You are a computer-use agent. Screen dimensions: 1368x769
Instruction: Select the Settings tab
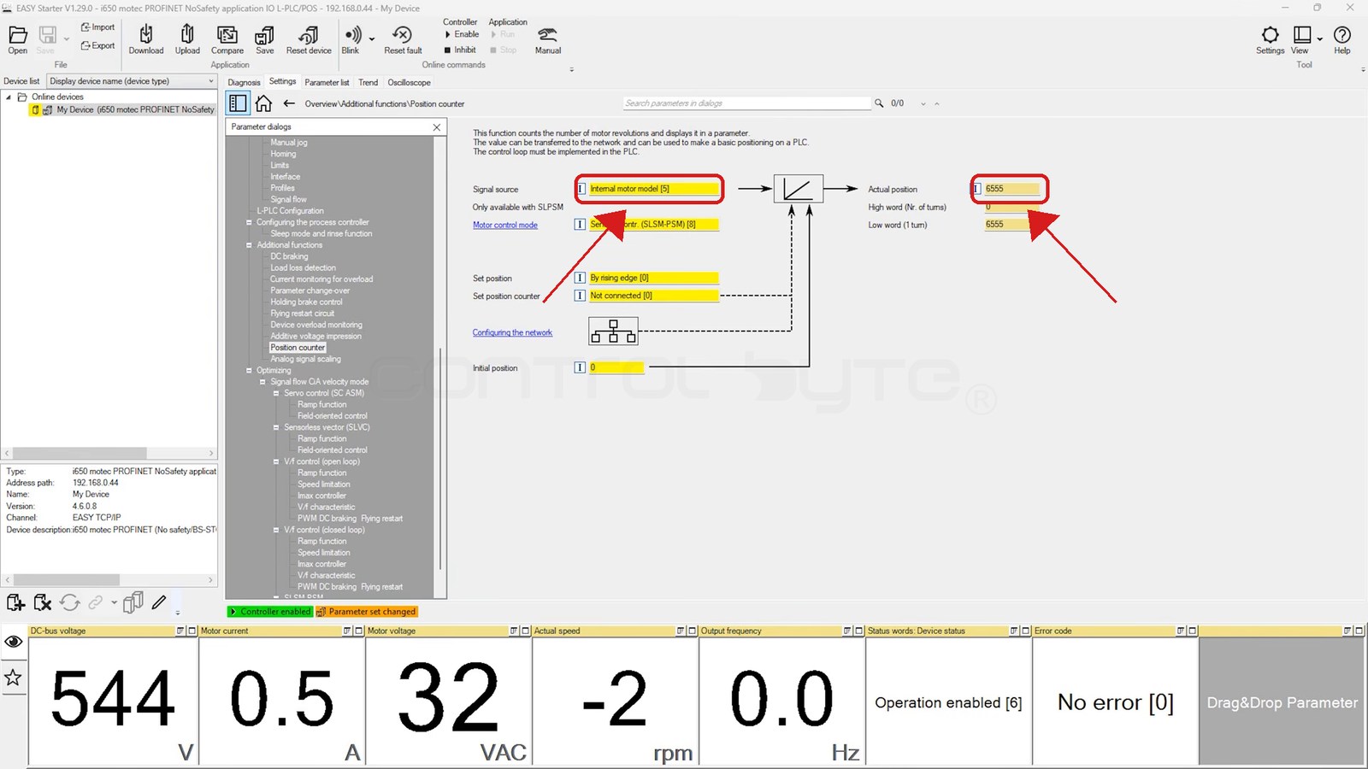[282, 82]
